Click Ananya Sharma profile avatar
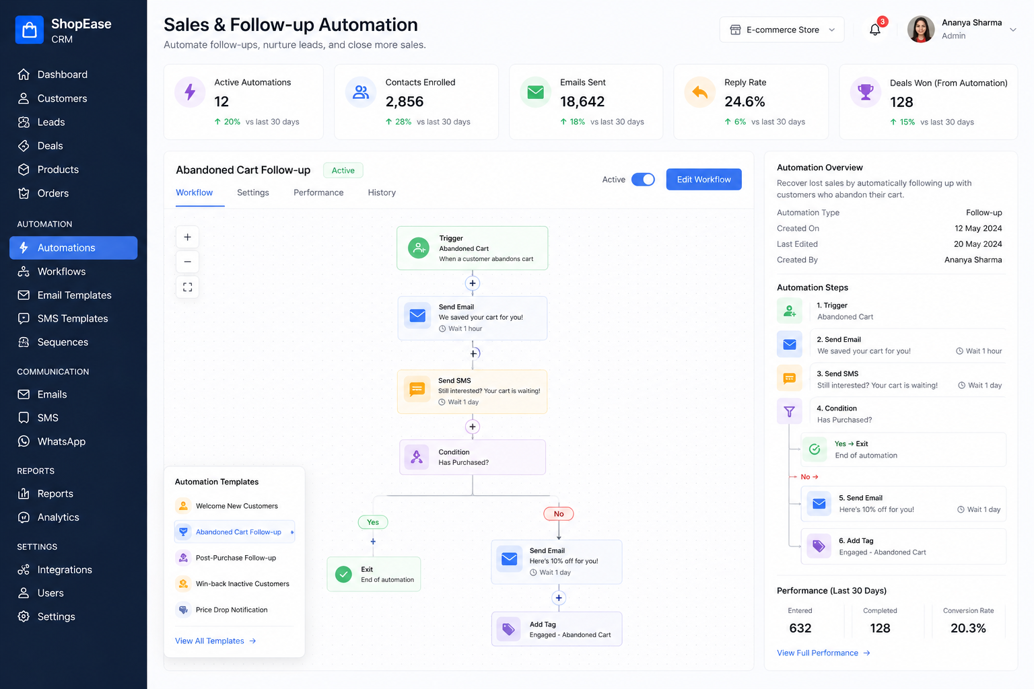This screenshot has height=689, width=1034. click(x=921, y=29)
